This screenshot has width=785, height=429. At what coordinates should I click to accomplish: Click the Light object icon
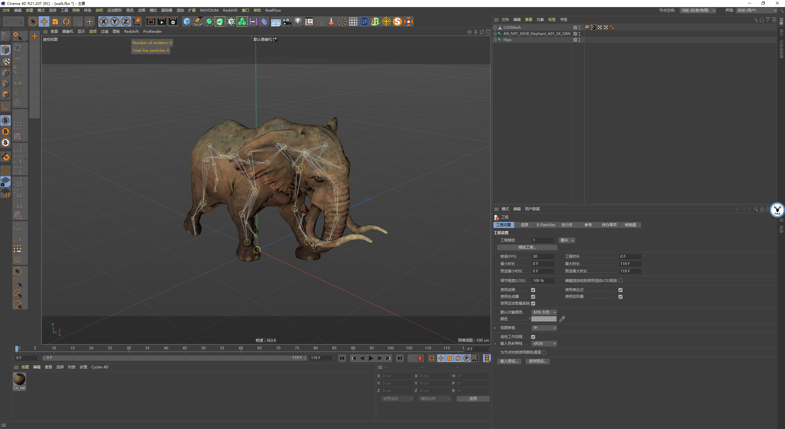(298, 21)
